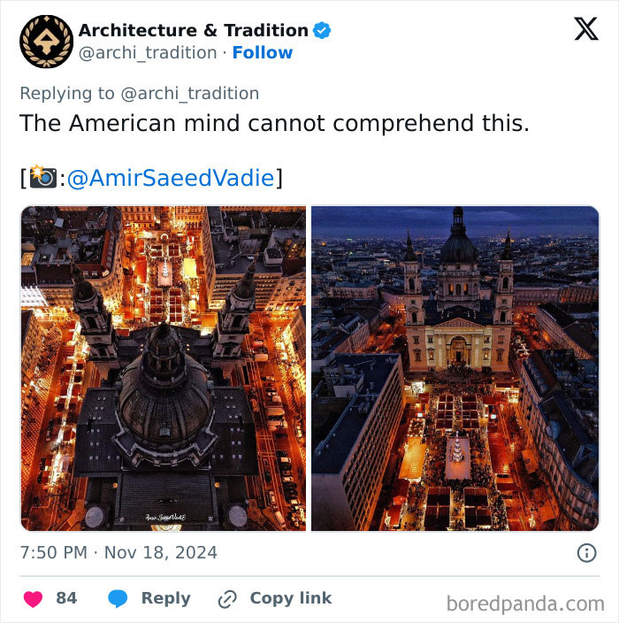
Task: Open the tweet info circle icon
Action: pos(586,553)
